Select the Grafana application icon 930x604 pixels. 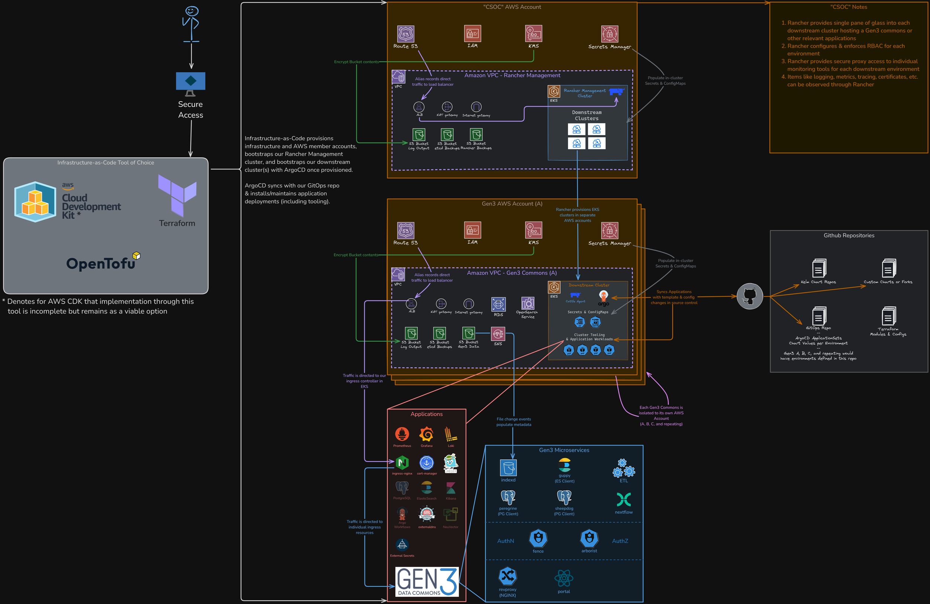[x=426, y=434]
